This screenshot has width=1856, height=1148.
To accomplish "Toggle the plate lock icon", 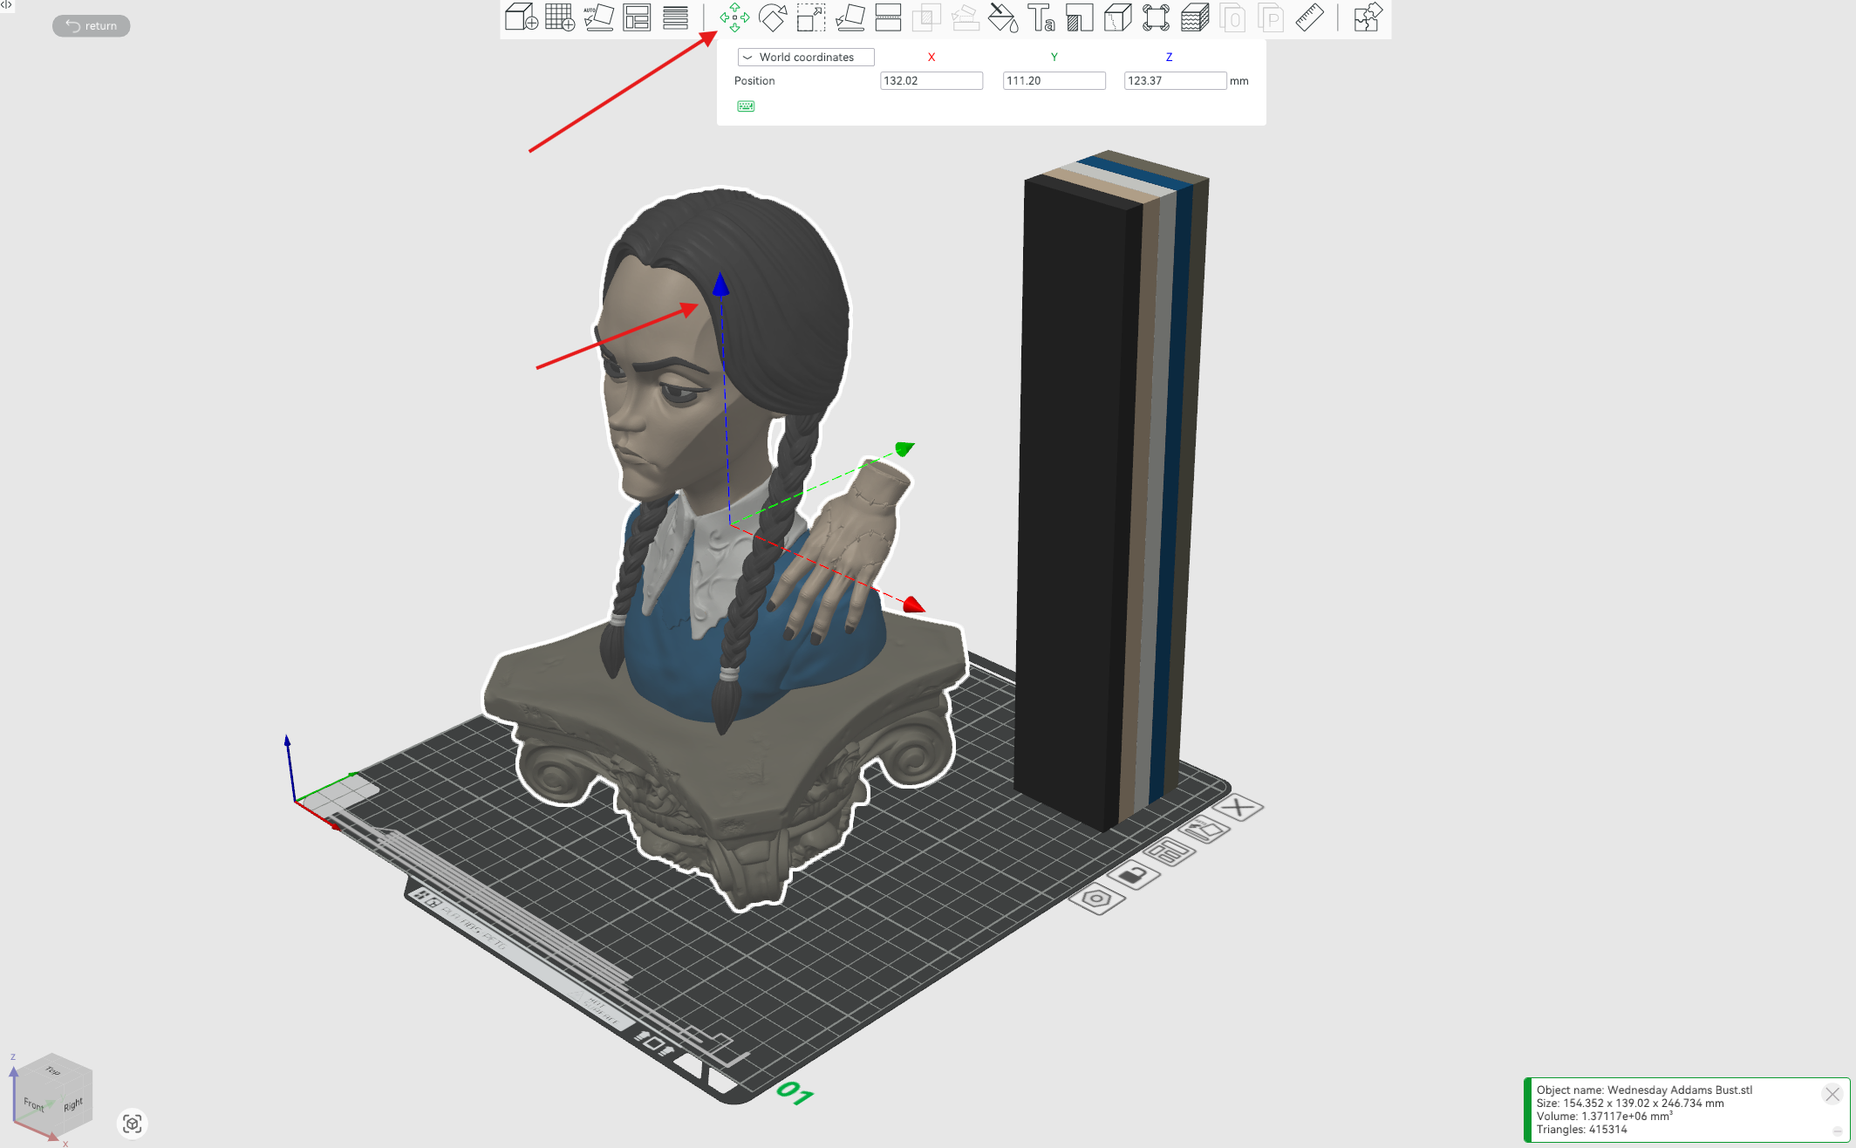I will point(1133,874).
